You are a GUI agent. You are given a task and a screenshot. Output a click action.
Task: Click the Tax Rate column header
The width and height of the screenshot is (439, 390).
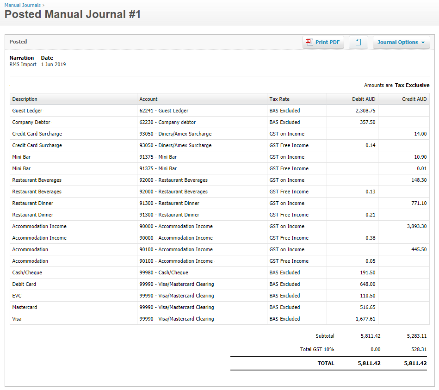(297, 99)
